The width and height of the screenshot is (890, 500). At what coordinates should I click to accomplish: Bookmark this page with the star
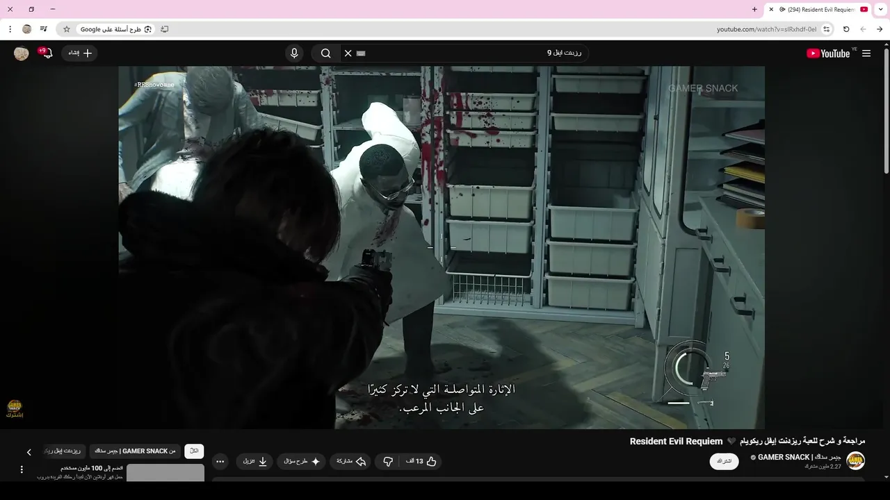67,29
